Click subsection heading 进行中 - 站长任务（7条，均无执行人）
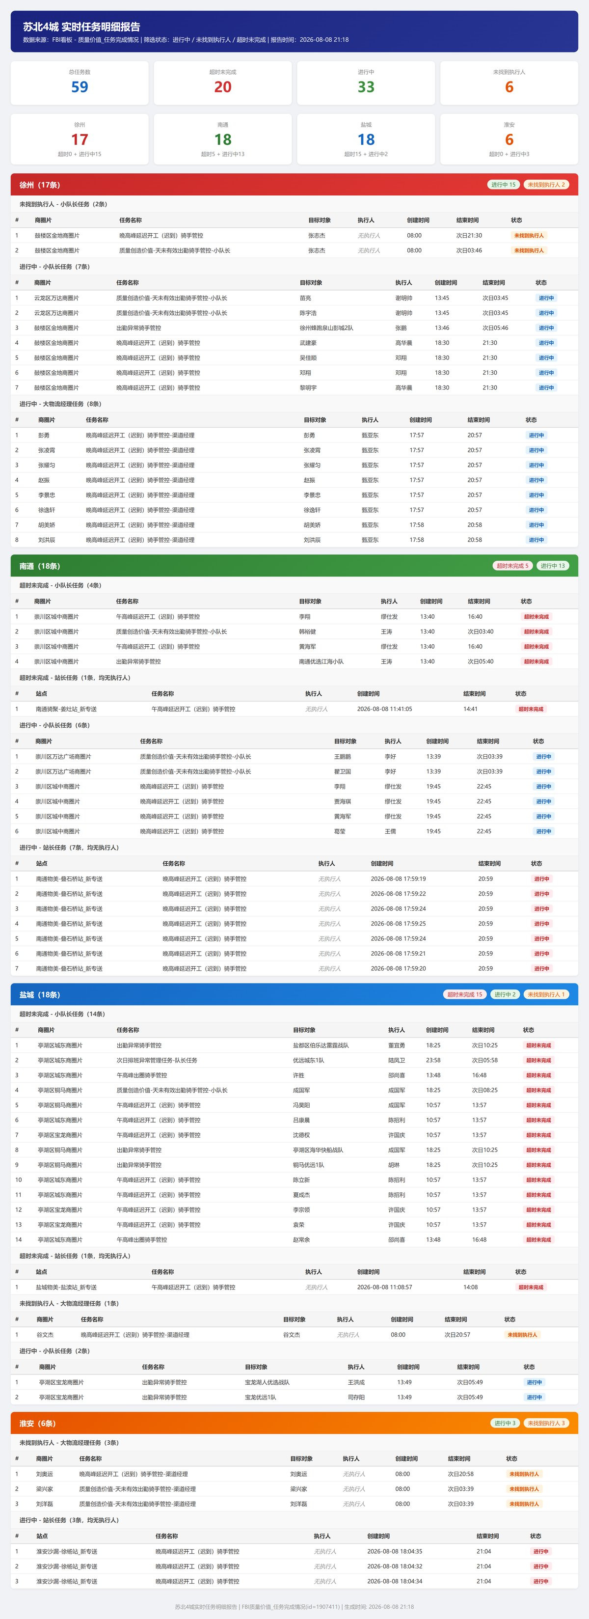 [x=69, y=848]
